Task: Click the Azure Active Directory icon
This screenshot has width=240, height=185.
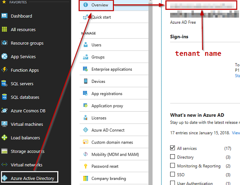Action: [5, 178]
